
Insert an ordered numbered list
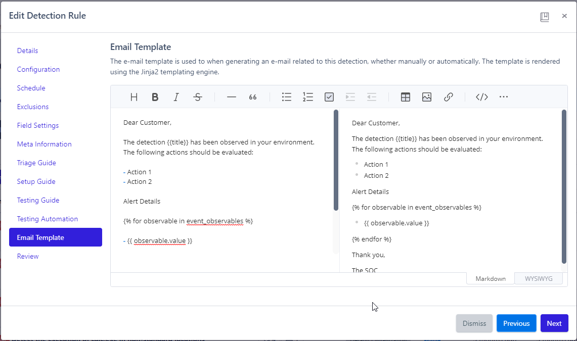click(308, 97)
